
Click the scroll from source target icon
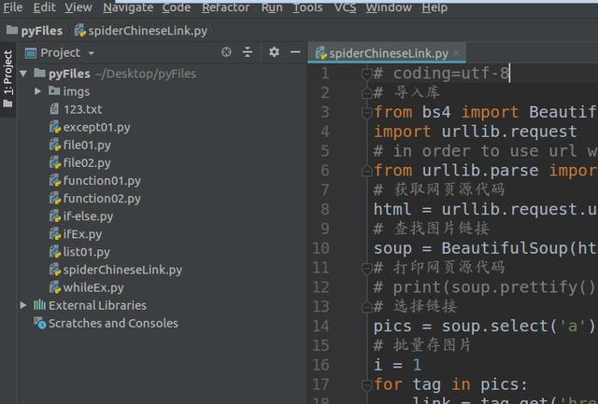click(226, 52)
